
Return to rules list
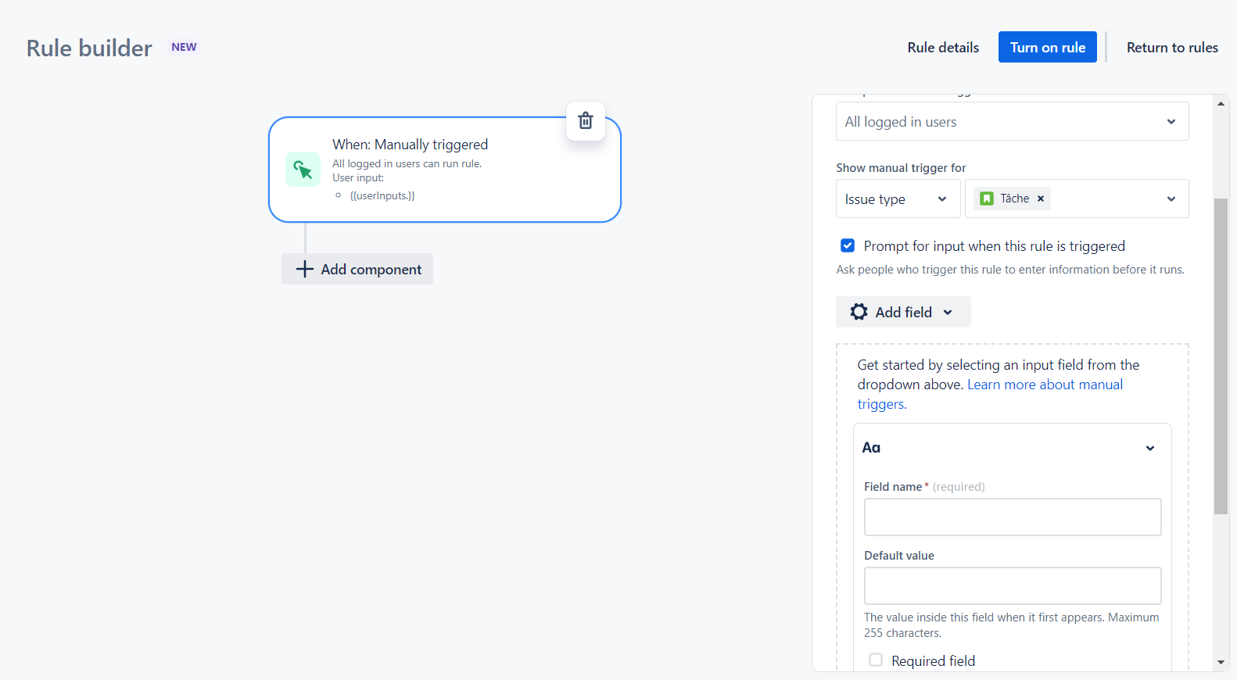(1172, 48)
